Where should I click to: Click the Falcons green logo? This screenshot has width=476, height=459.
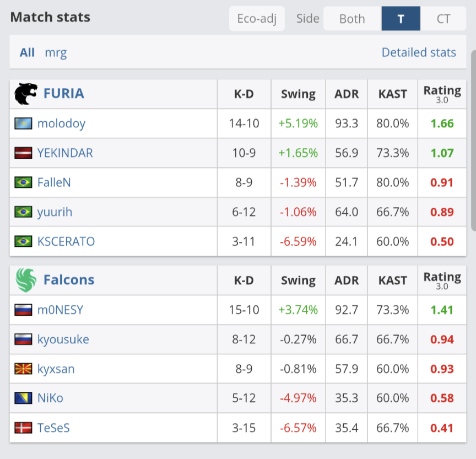pos(26,280)
